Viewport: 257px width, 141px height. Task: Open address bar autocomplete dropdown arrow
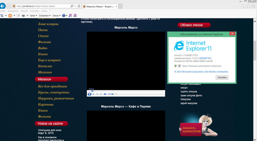[x=75, y=6]
